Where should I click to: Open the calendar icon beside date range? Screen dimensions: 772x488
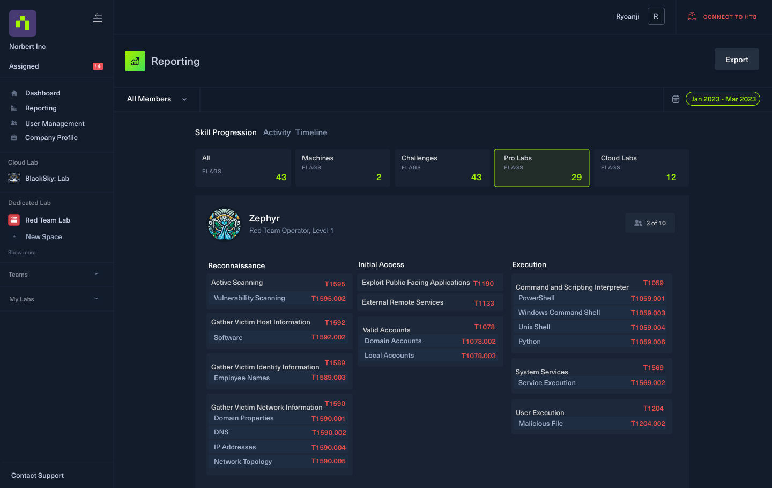675,99
